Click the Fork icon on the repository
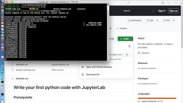The image size is (183, 103). coord(164,20)
